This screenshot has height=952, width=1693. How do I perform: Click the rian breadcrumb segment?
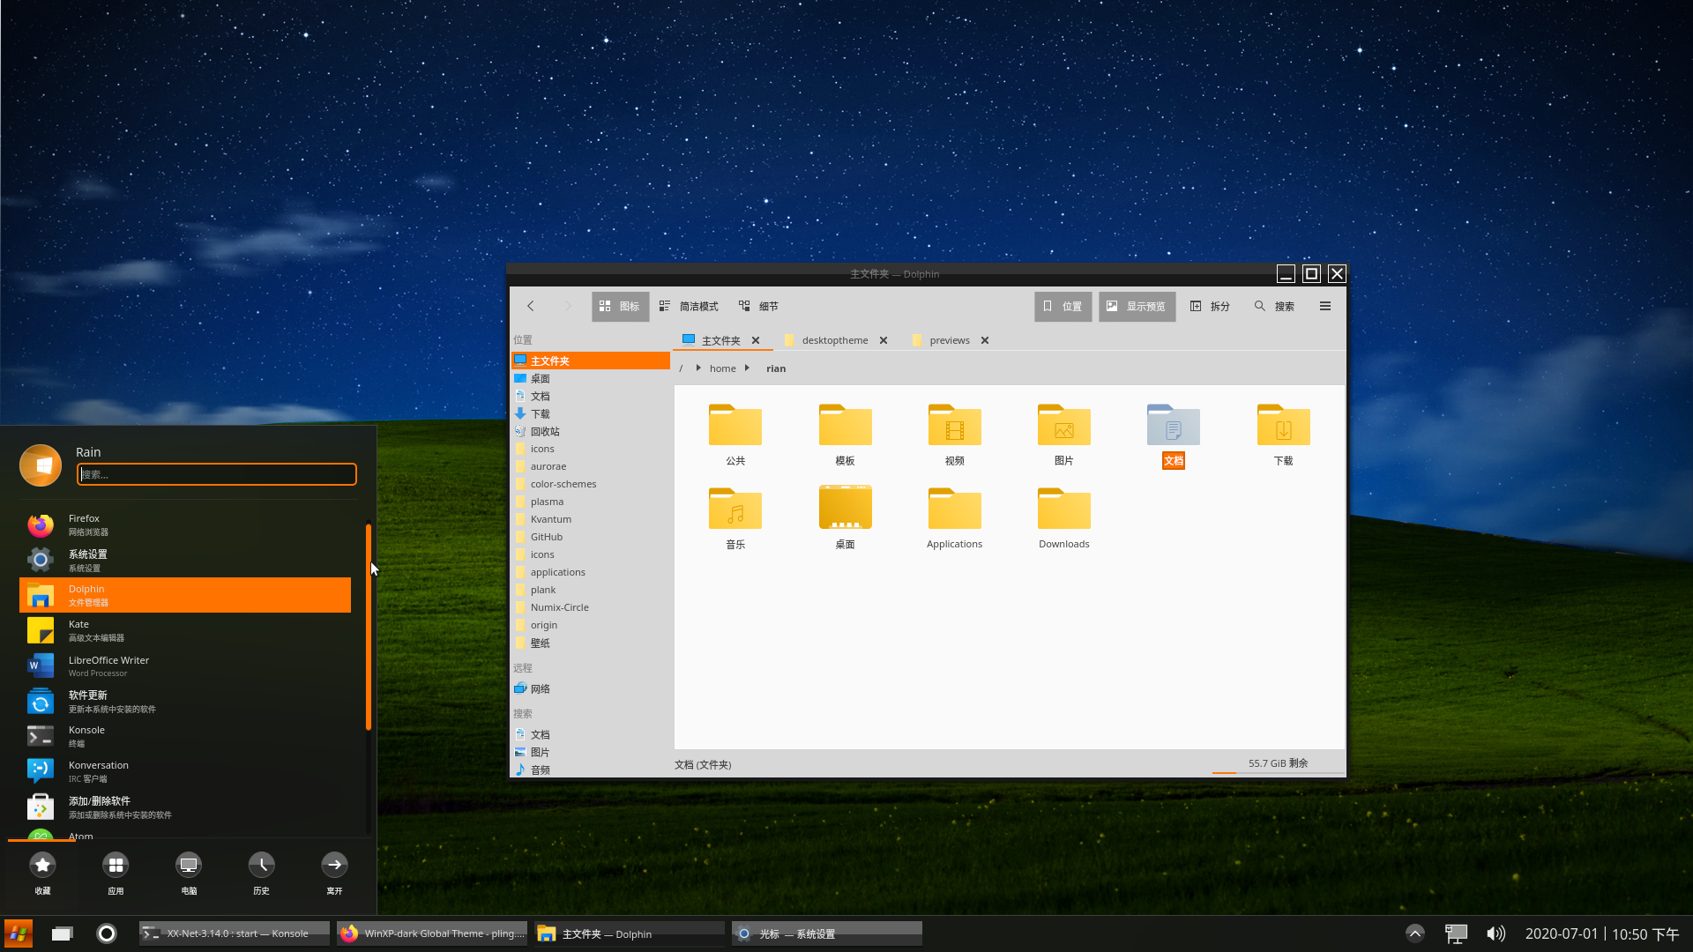point(776,368)
